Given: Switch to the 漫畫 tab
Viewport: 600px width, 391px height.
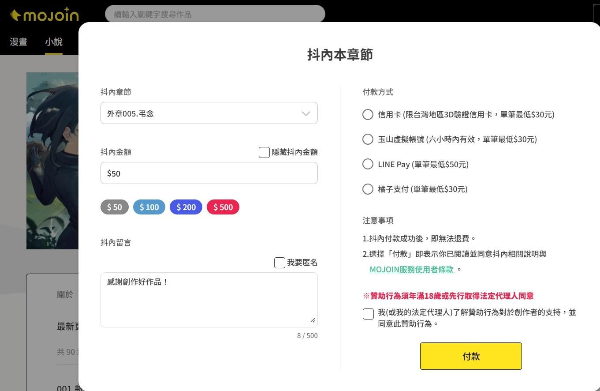Looking at the screenshot, I should [19, 42].
